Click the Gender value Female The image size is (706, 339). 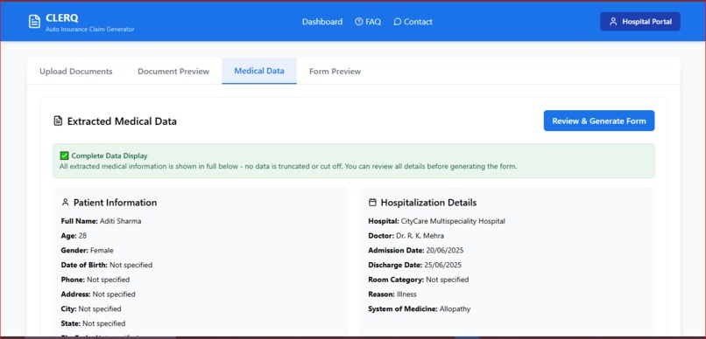tap(102, 250)
